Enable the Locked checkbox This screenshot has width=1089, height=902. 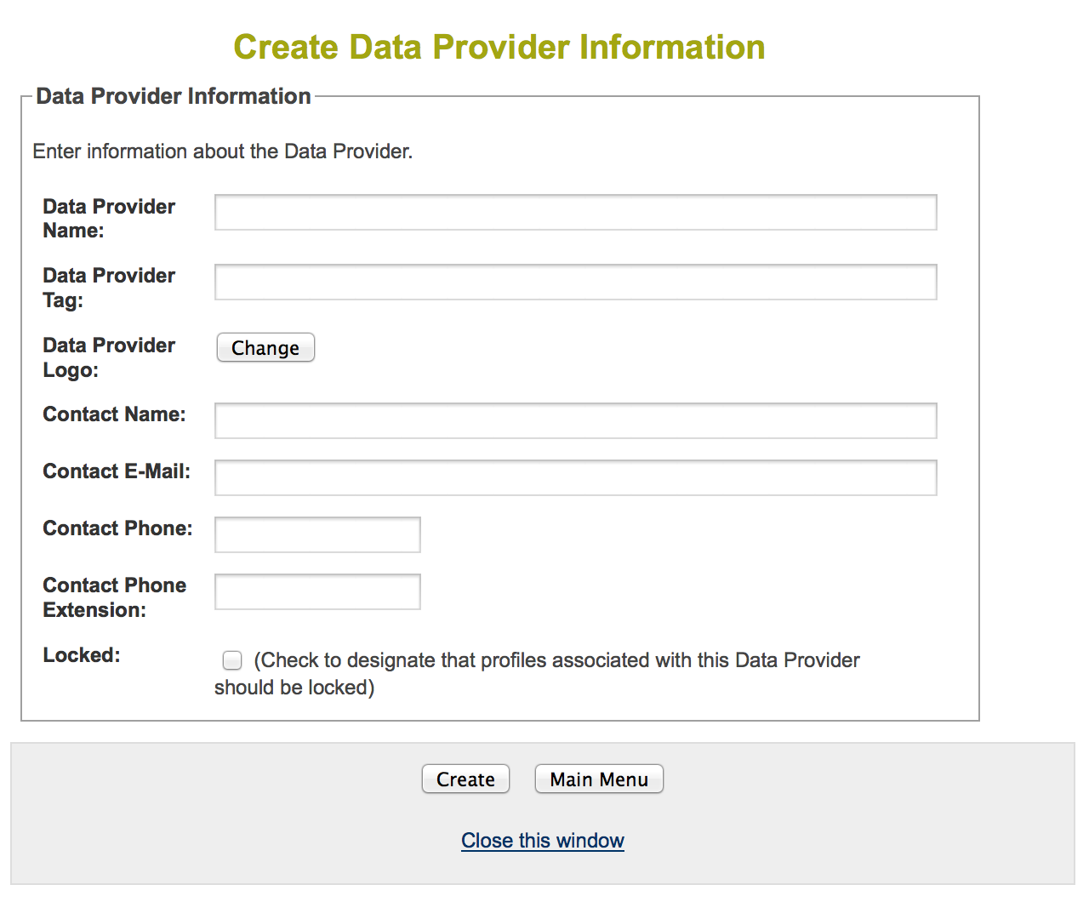tap(232, 660)
